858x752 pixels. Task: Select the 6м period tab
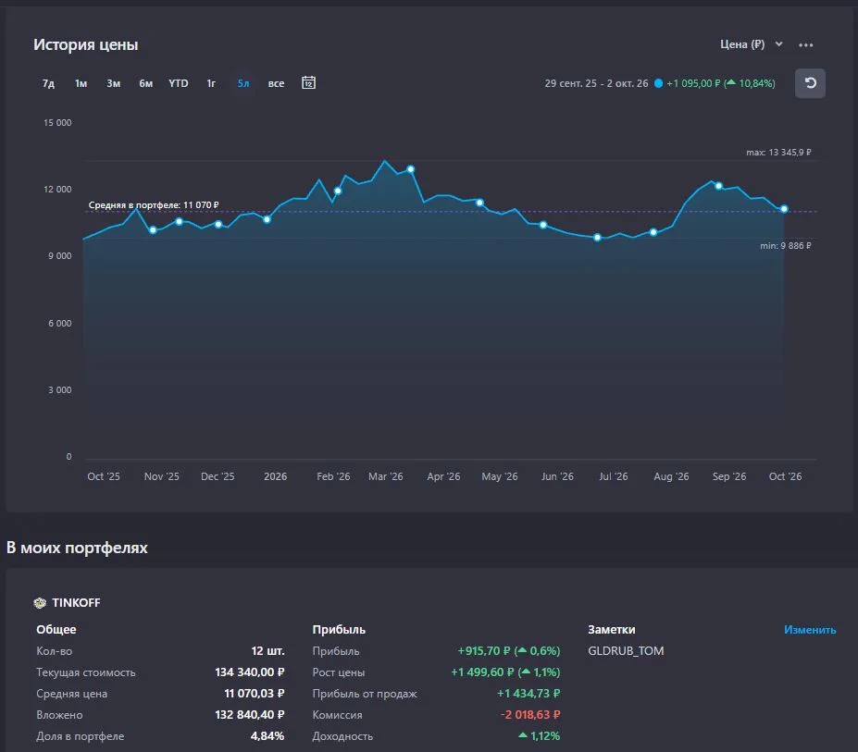[145, 83]
